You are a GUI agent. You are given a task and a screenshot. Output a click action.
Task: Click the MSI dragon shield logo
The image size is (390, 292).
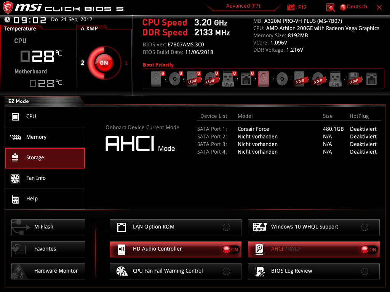point(8,8)
